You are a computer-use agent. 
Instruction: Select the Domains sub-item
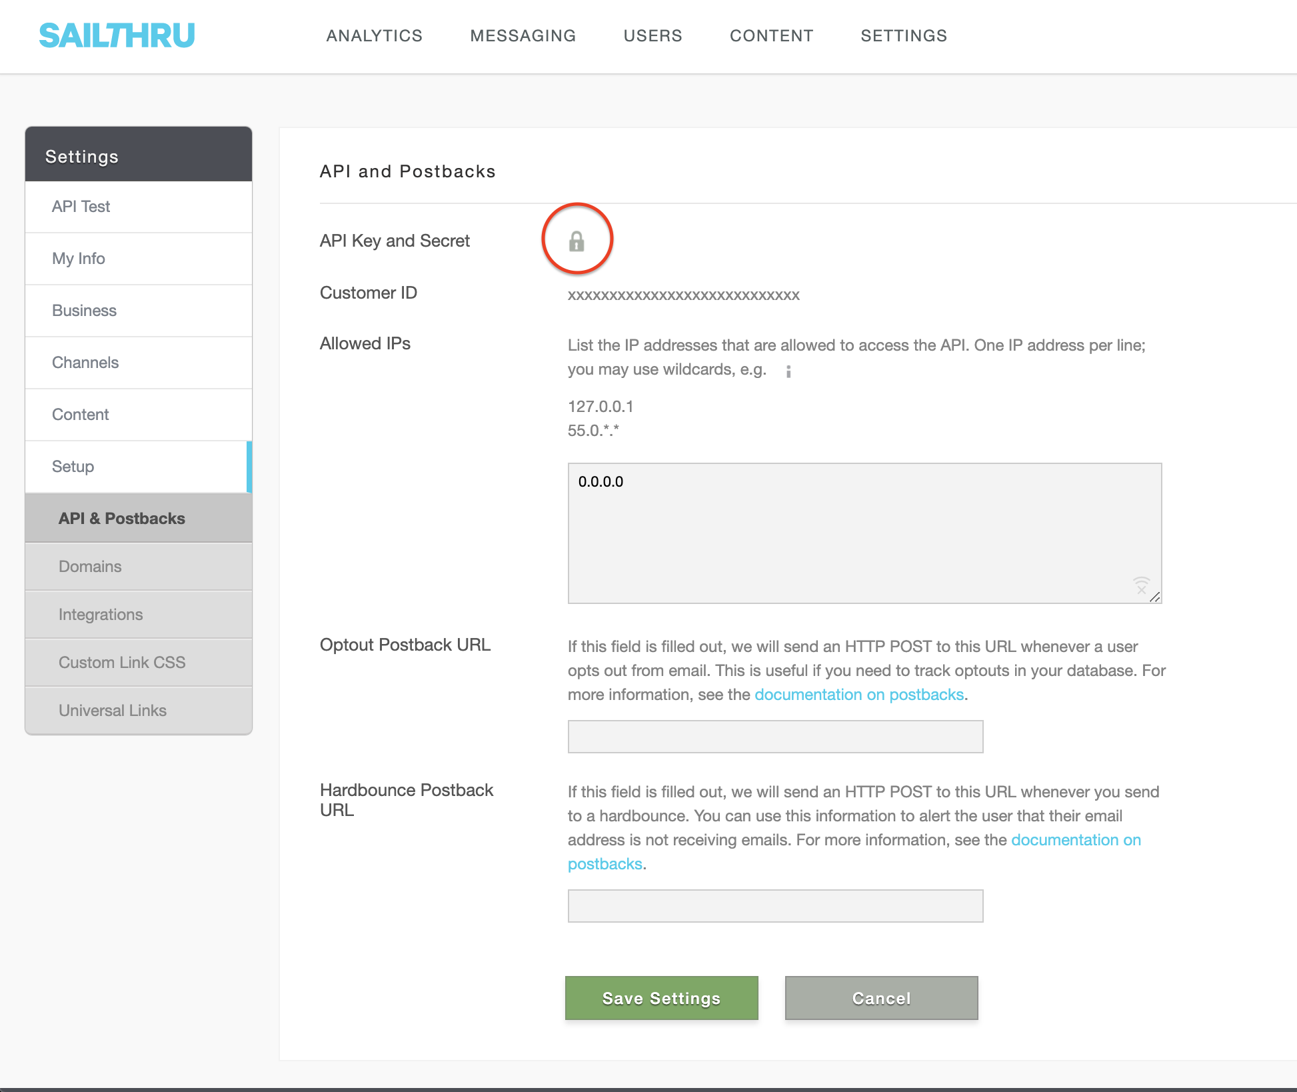[x=90, y=567]
